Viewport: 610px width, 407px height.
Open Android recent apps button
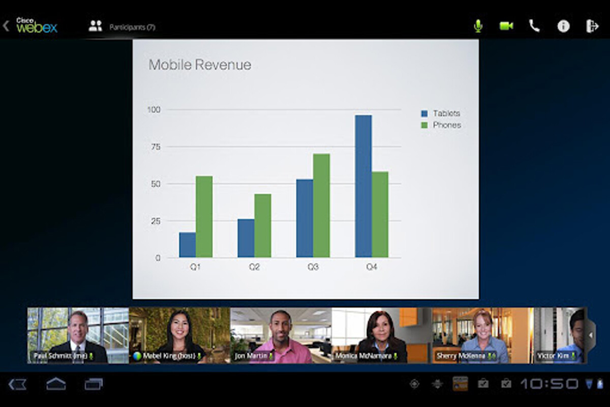click(94, 384)
